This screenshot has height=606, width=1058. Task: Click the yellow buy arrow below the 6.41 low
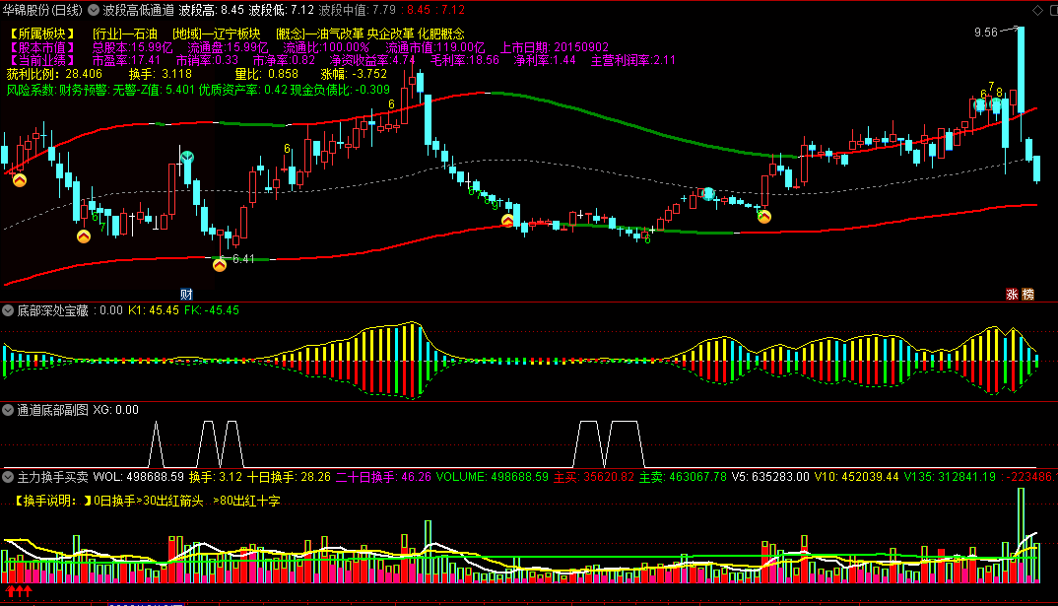click(220, 265)
